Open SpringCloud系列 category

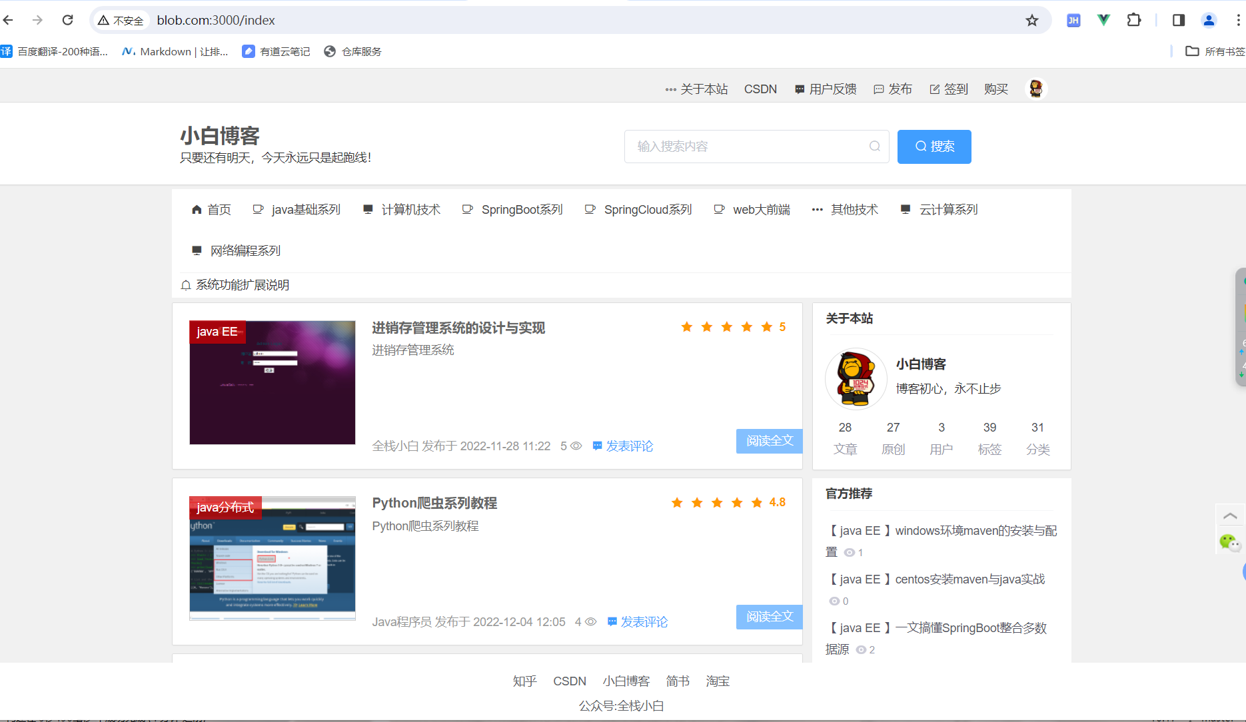click(638, 210)
